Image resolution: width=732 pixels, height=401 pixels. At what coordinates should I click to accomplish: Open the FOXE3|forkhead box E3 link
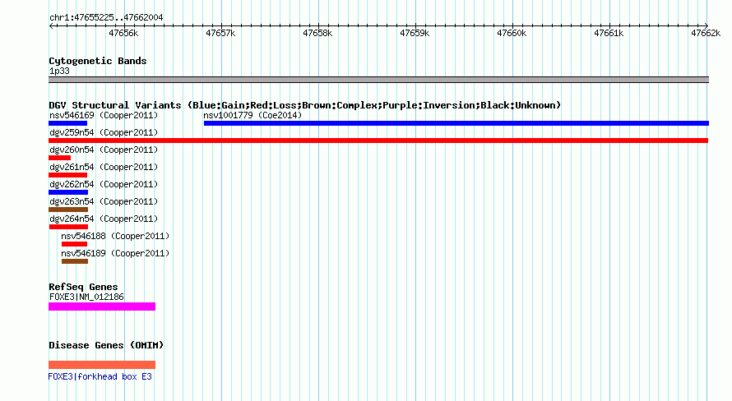tap(100, 376)
